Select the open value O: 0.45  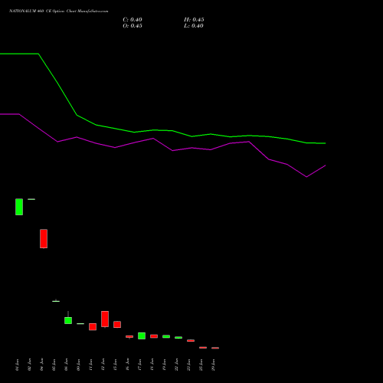[x=133, y=26]
